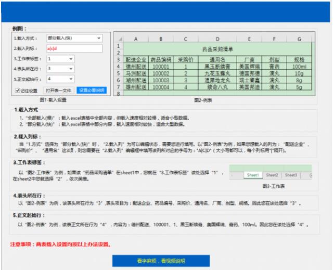Click the cell containing 100004
This screenshot has height=270, width=334.
click(x=161, y=87)
